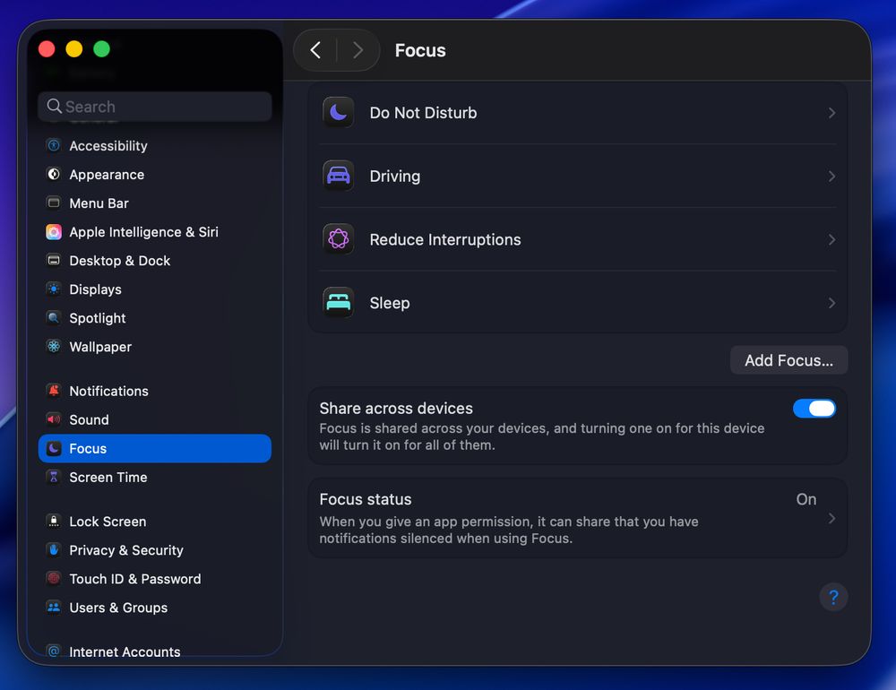Select Users & Groups label
The image size is (896, 690).
(x=118, y=608)
